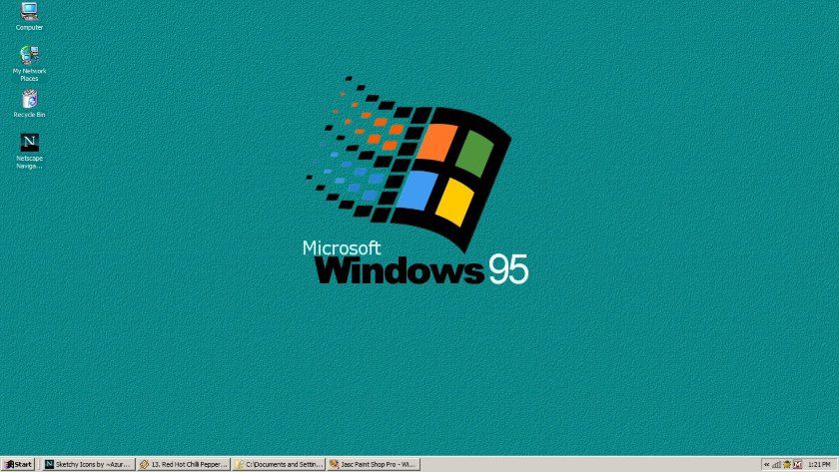Click the Recycle Bin desktop icon
The width and height of the screenshot is (839, 472).
click(29, 99)
